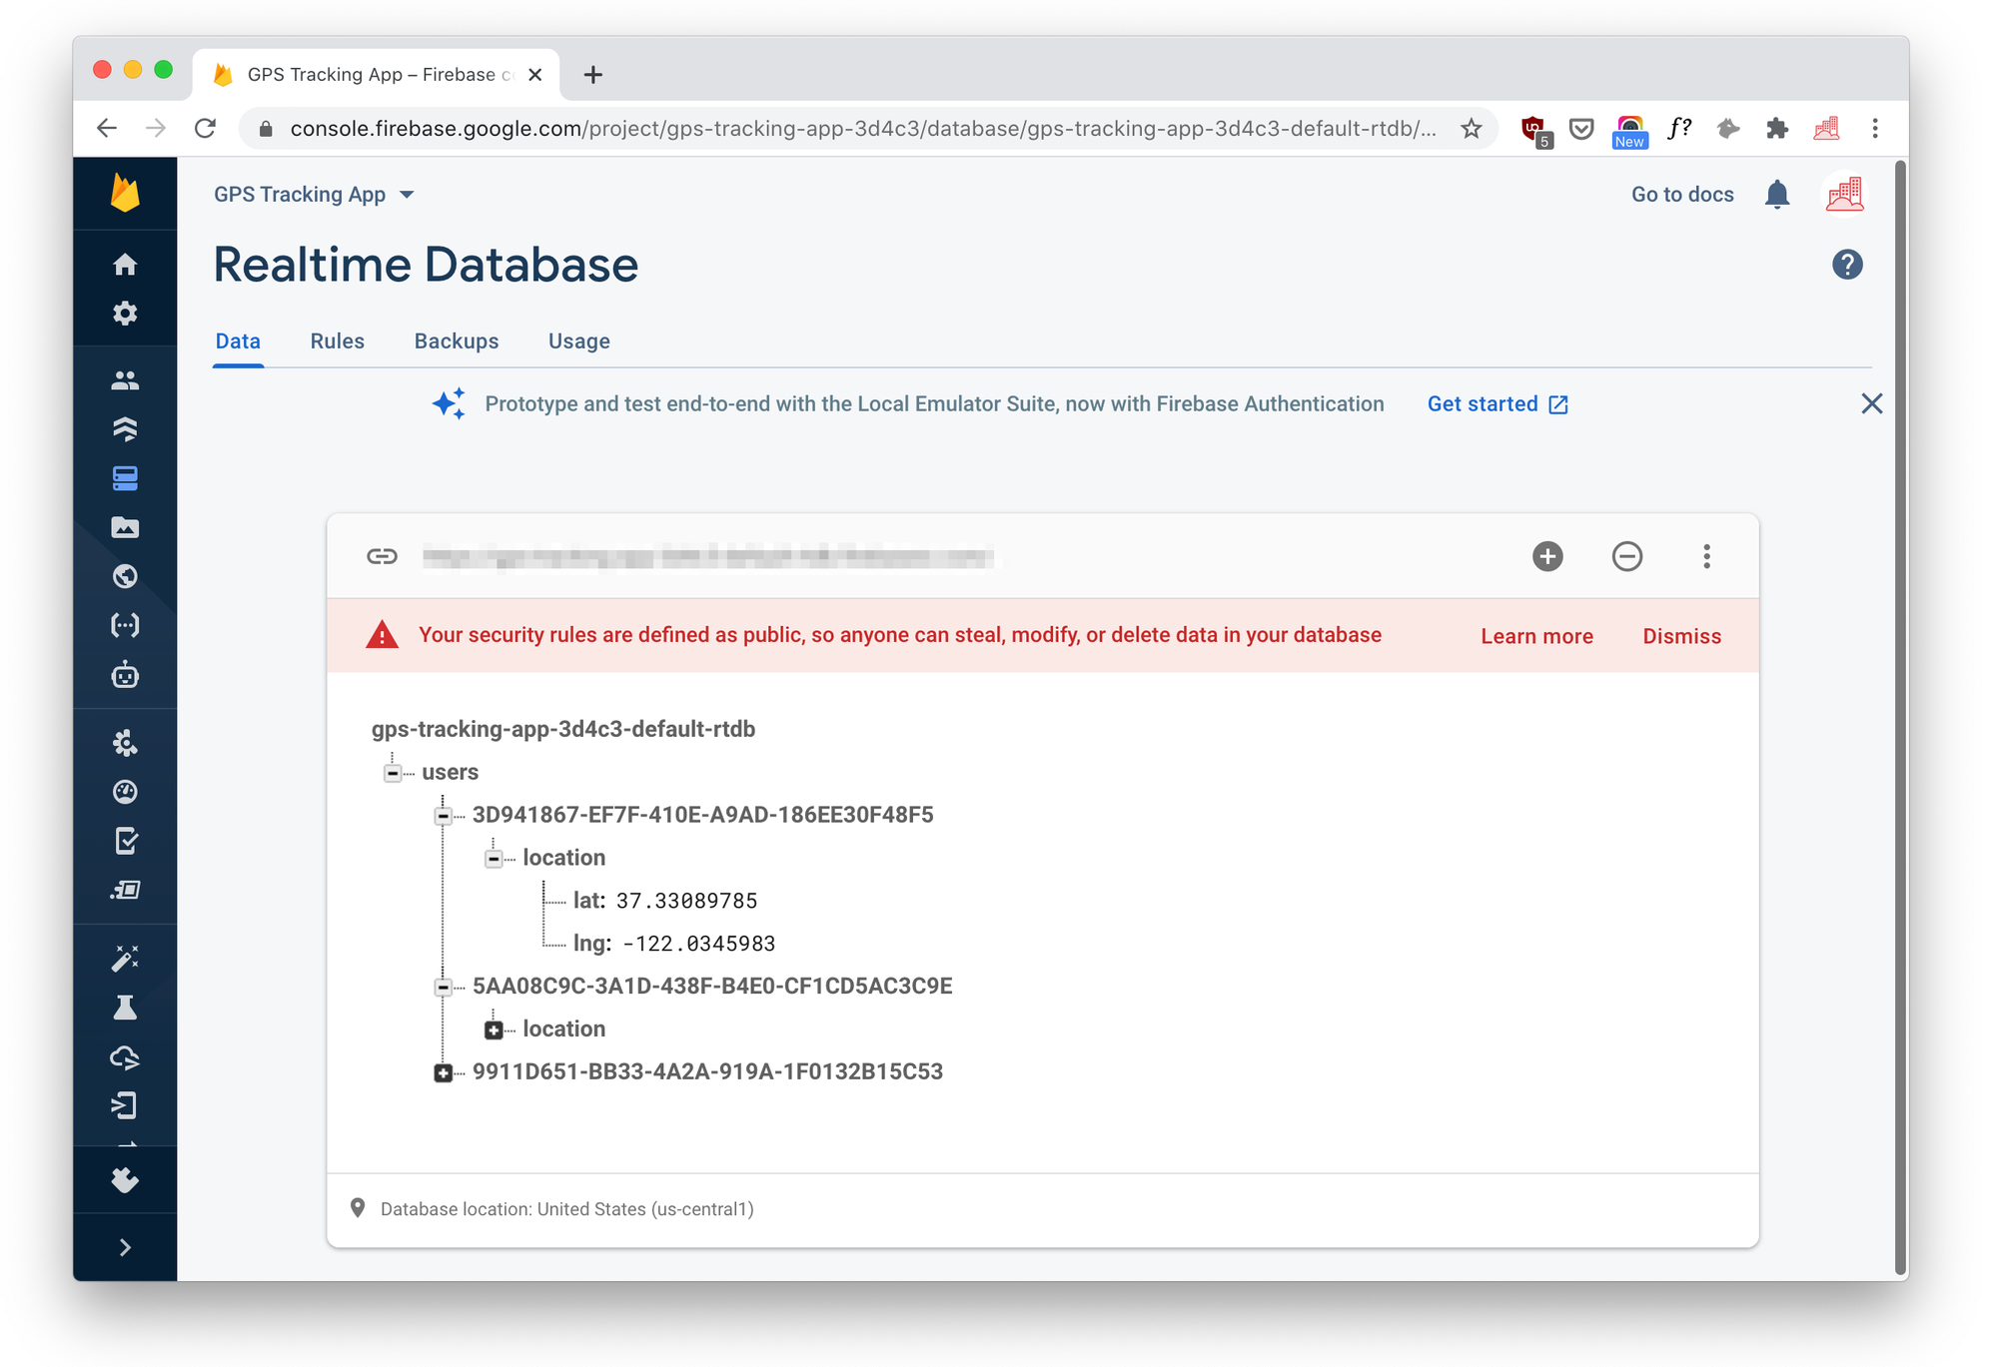Open Extensions via the puzzle-piece icon
1998x1367 pixels.
[x=125, y=1179]
